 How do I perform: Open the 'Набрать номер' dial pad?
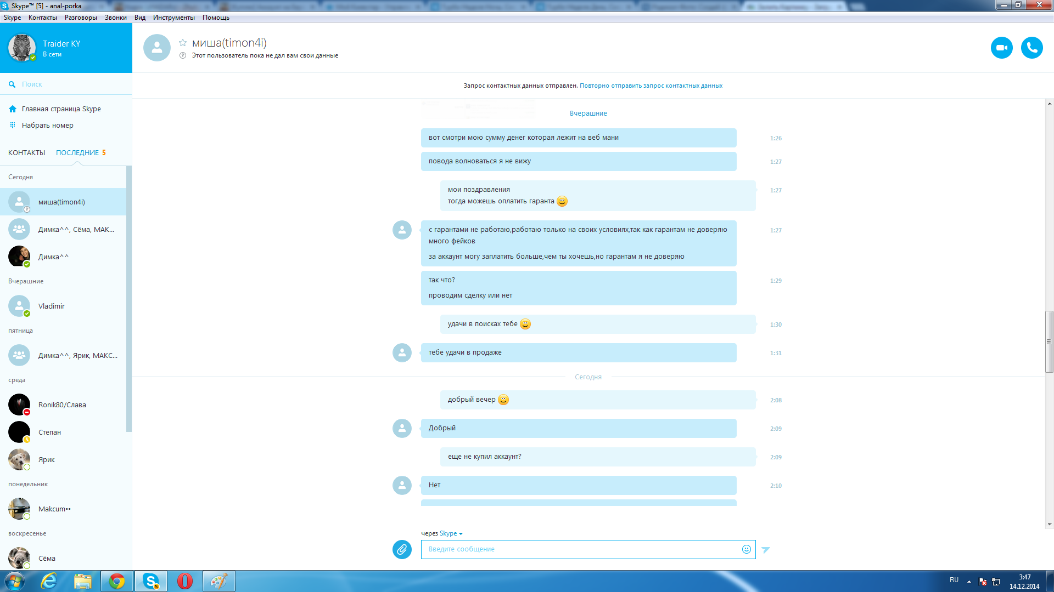(x=47, y=126)
